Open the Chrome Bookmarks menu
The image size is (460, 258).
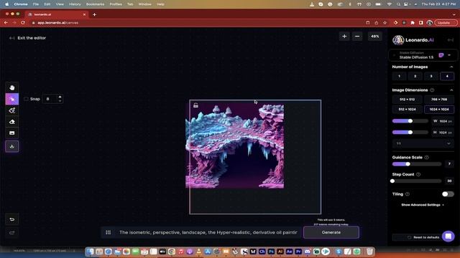click(x=95, y=4)
